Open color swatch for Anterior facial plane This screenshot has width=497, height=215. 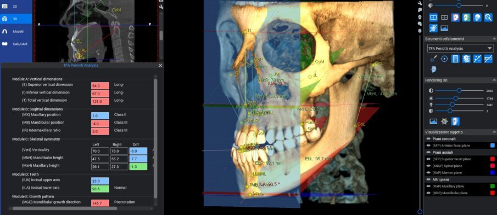tap(492, 146)
